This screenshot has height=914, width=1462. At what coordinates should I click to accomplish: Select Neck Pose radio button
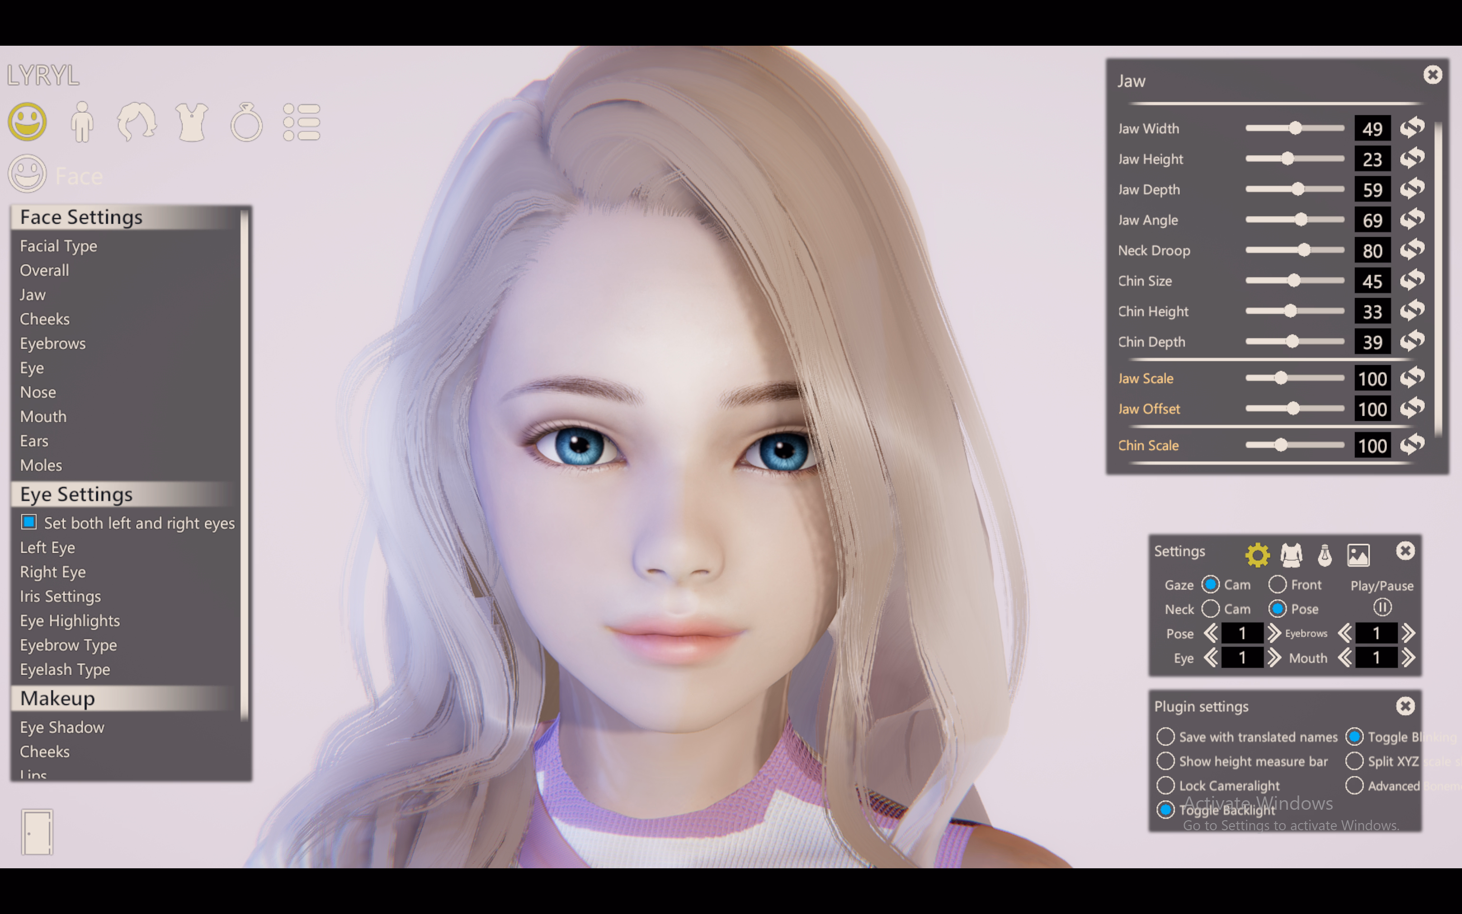coord(1277,609)
